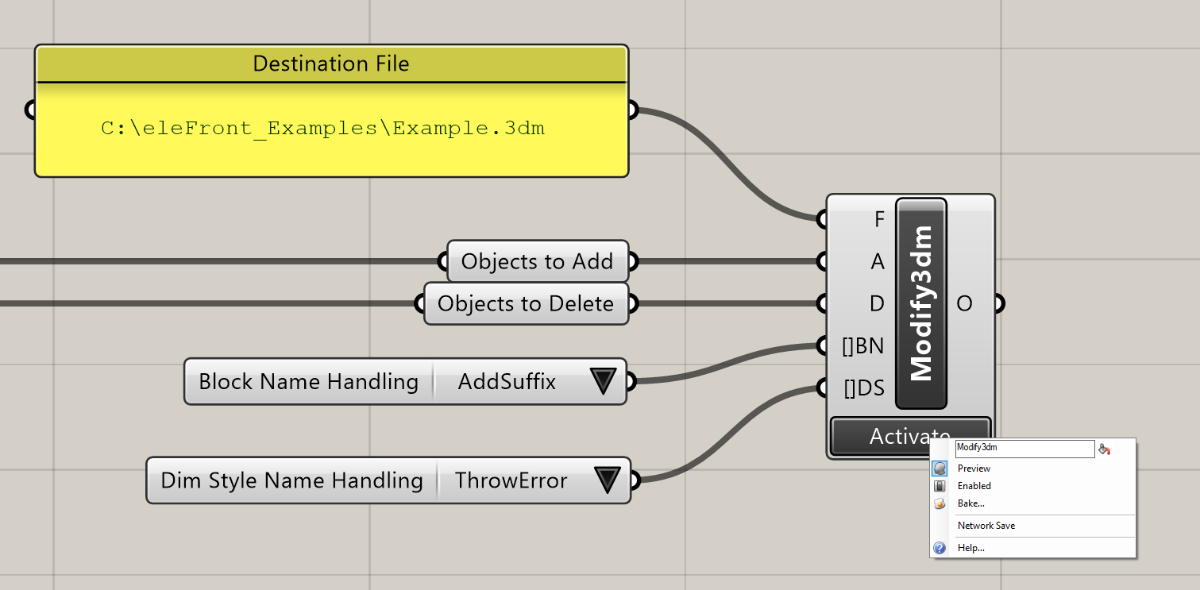1200x590 pixels.
Task: Click the Help question-mark icon
Action: pos(940,547)
